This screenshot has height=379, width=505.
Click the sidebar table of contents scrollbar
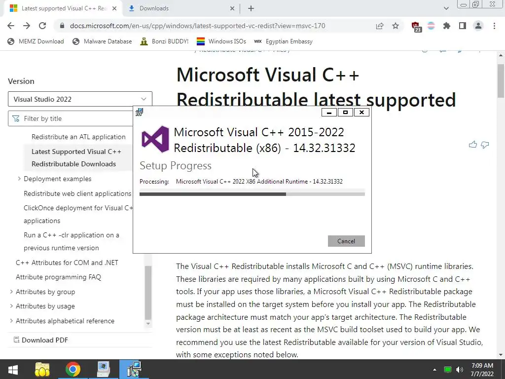[x=148, y=293]
